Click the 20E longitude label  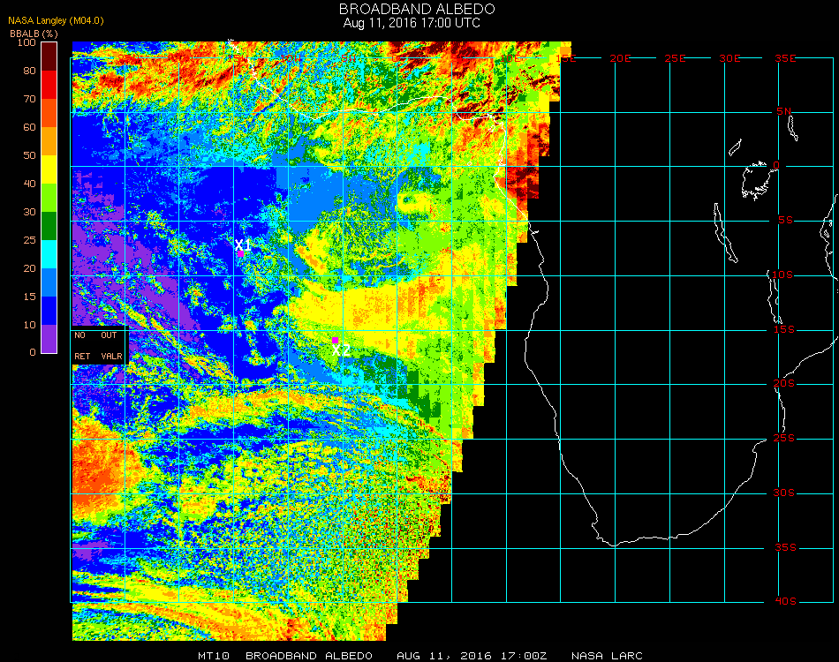(620, 58)
